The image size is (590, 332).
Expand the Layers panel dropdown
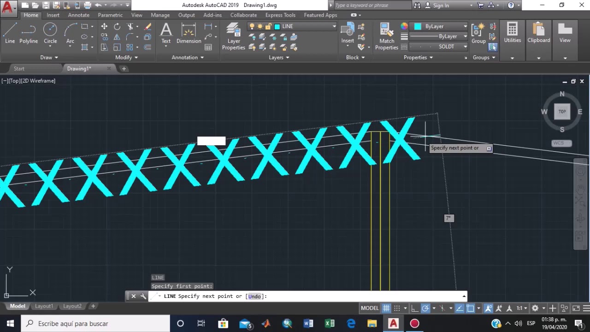coord(279,57)
